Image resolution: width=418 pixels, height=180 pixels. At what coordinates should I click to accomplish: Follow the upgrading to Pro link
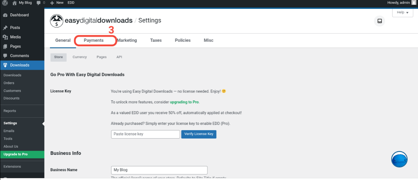point(184,102)
